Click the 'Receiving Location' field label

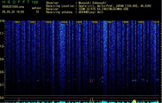tap(60, 6)
